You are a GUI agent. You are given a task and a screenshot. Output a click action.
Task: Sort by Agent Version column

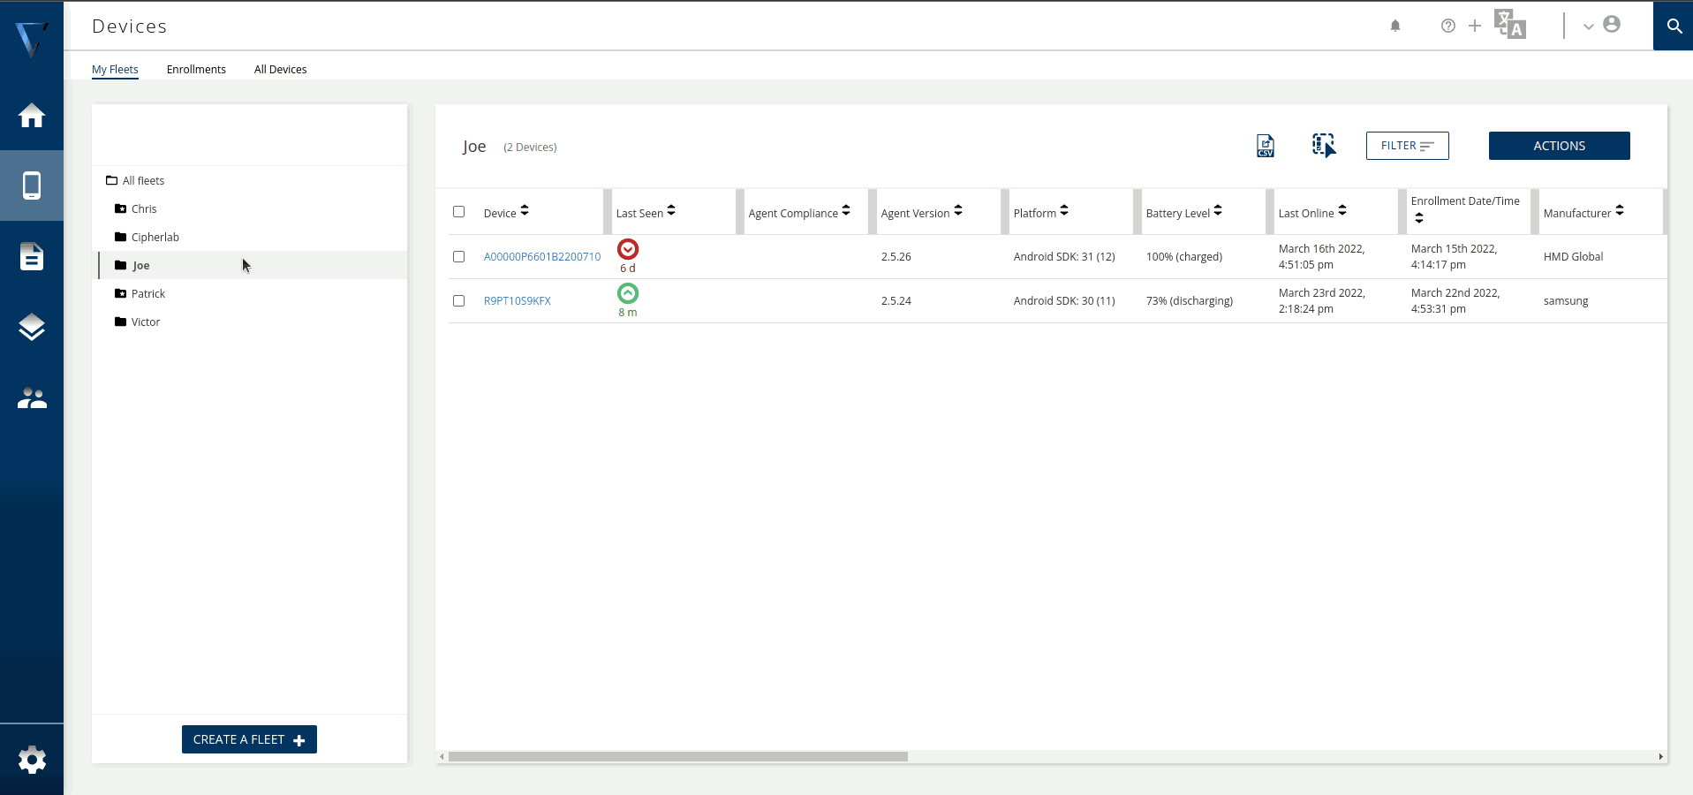[958, 211]
